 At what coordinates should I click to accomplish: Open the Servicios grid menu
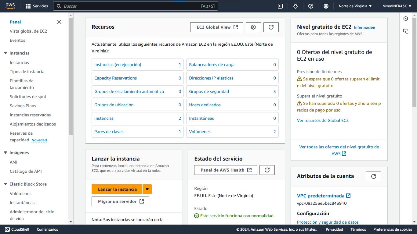[37, 6]
